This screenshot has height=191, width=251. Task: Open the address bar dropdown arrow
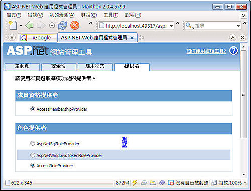[x=171, y=26]
